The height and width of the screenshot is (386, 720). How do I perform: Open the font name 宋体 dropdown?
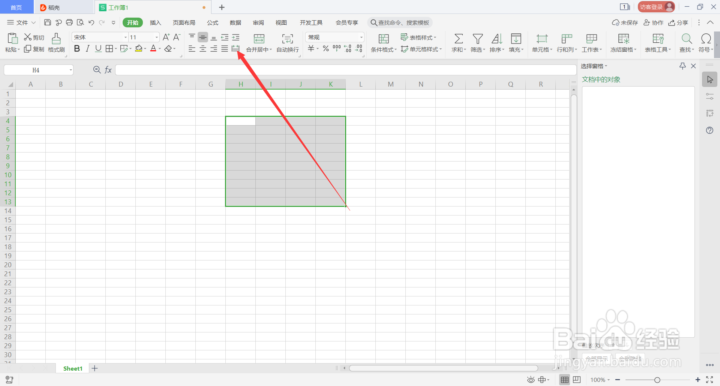[x=126, y=37]
